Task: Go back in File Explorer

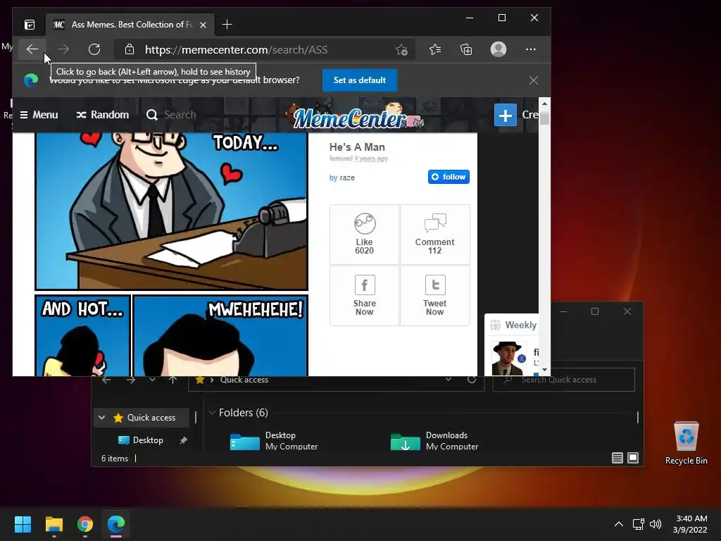Action: click(106, 380)
